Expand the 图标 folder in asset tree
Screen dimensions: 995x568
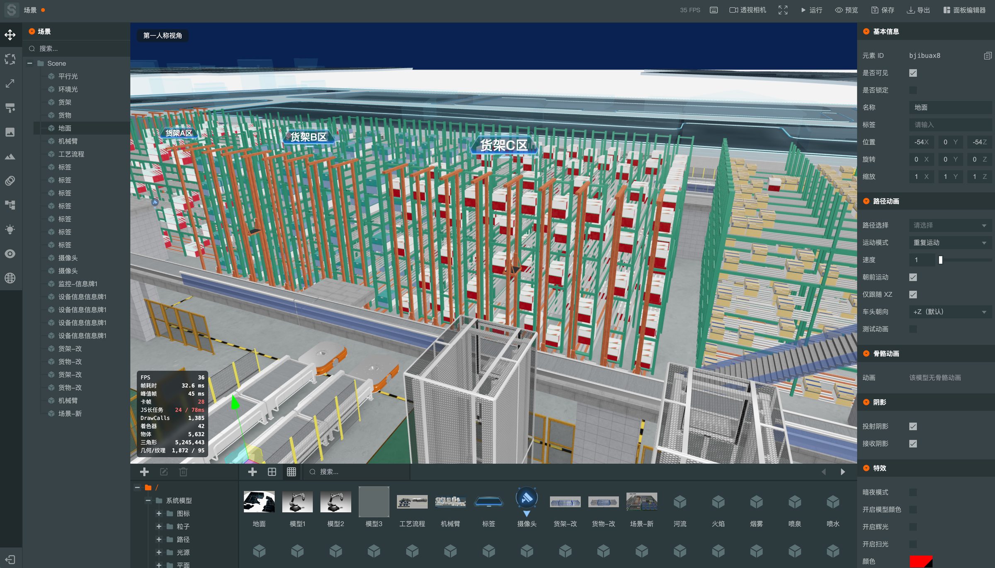coord(159,514)
